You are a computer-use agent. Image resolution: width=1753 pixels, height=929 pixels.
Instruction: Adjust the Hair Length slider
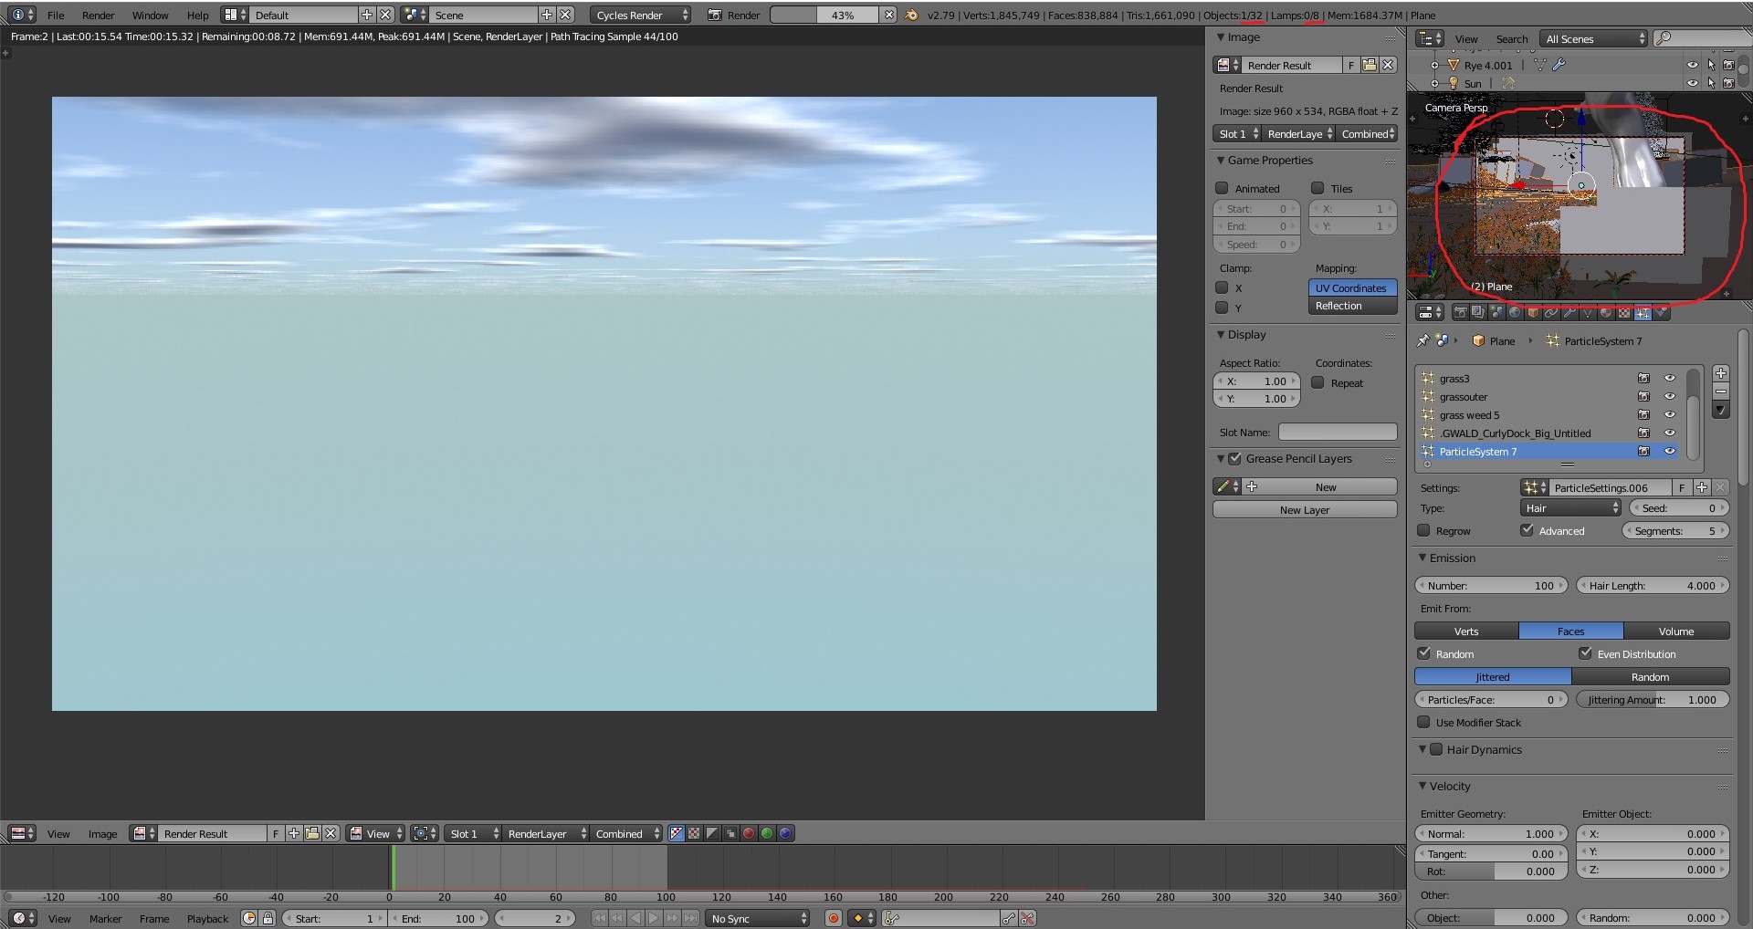(x=1652, y=585)
